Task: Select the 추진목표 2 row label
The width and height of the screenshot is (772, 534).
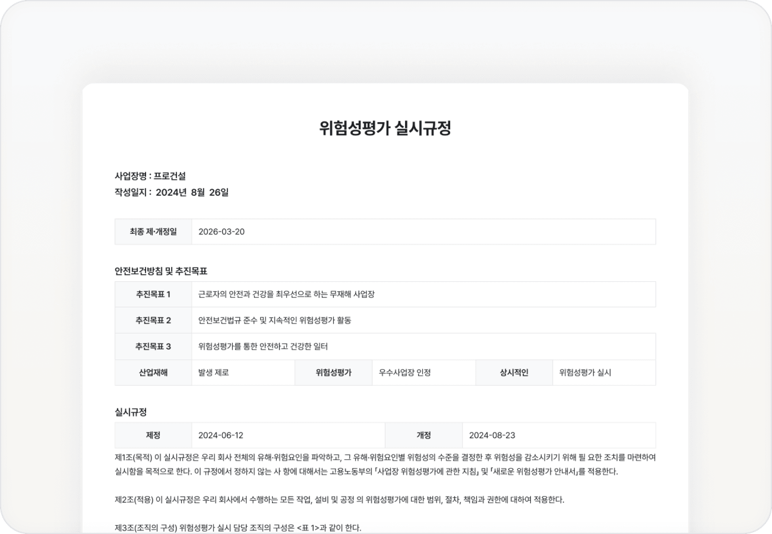Action: pyautogui.click(x=152, y=320)
